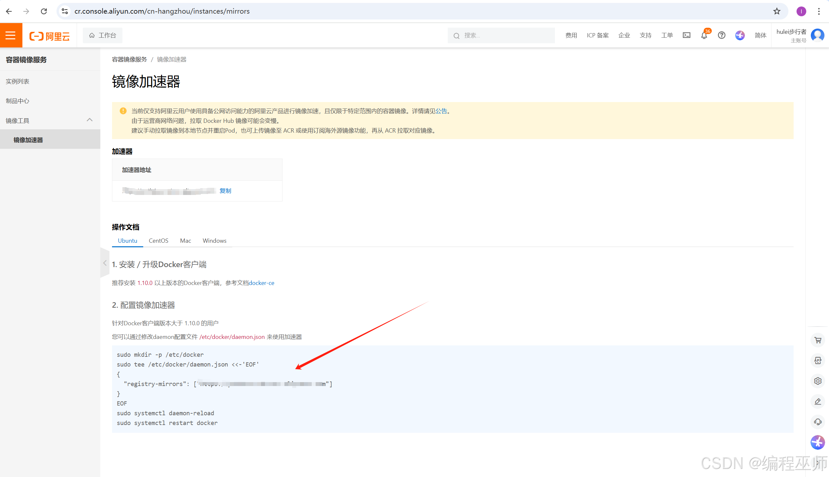Click the help question mark icon
Image resolution: width=829 pixels, height=477 pixels.
pyautogui.click(x=721, y=35)
